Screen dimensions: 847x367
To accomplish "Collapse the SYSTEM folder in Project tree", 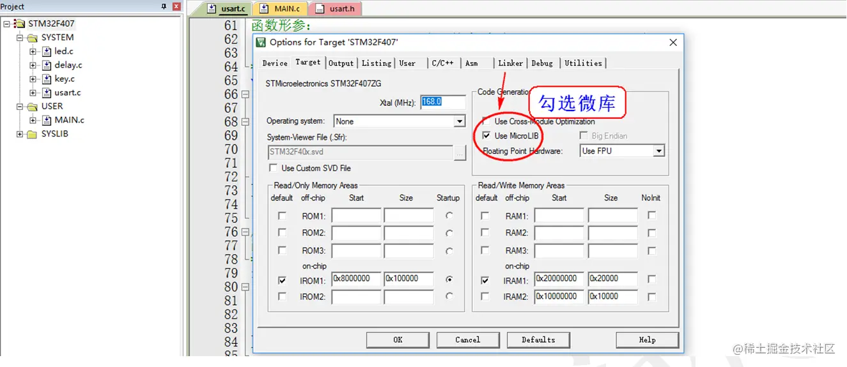I will (x=20, y=38).
